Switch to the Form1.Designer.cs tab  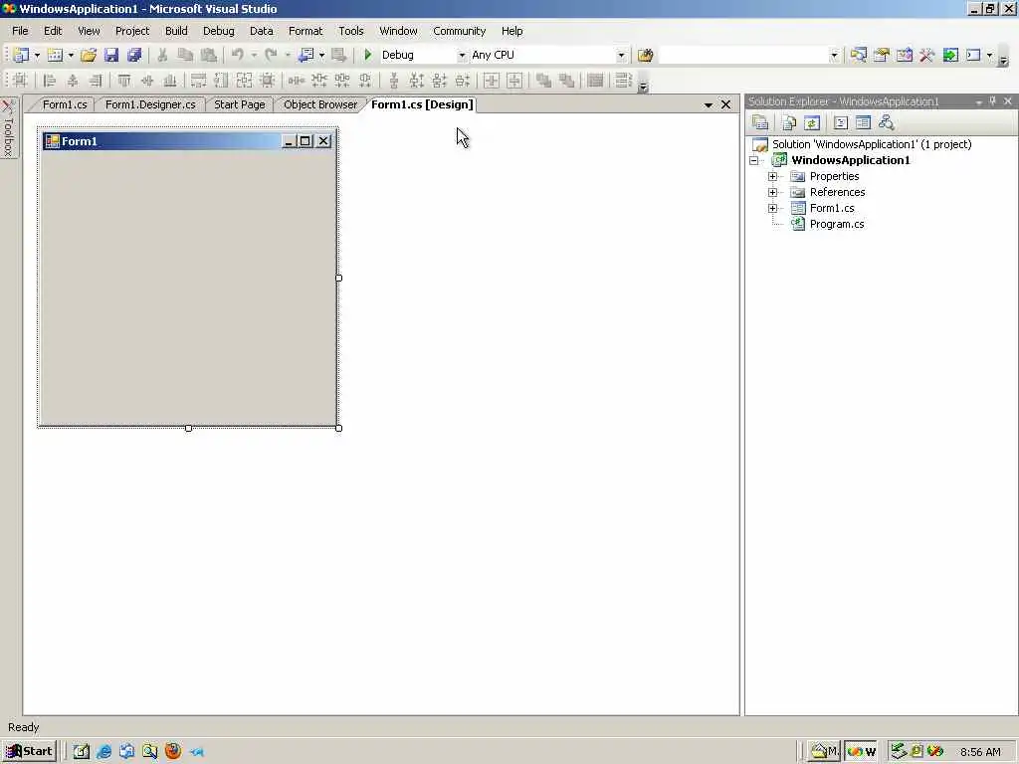coord(150,104)
